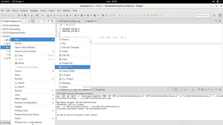
Task: Choose Header File from the New submenu
Action: tap(72, 63)
